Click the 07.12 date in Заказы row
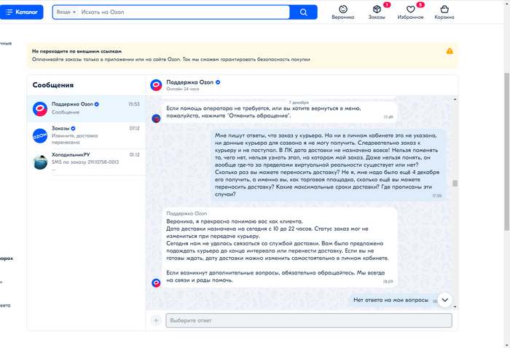Screen dimensions: 510x348 click(x=134, y=128)
